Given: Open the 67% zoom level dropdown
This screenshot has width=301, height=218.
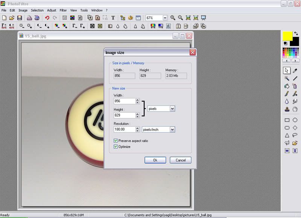Looking at the screenshot, I should coord(165,18).
